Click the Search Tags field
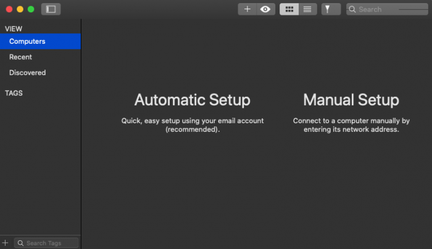 coord(46,243)
